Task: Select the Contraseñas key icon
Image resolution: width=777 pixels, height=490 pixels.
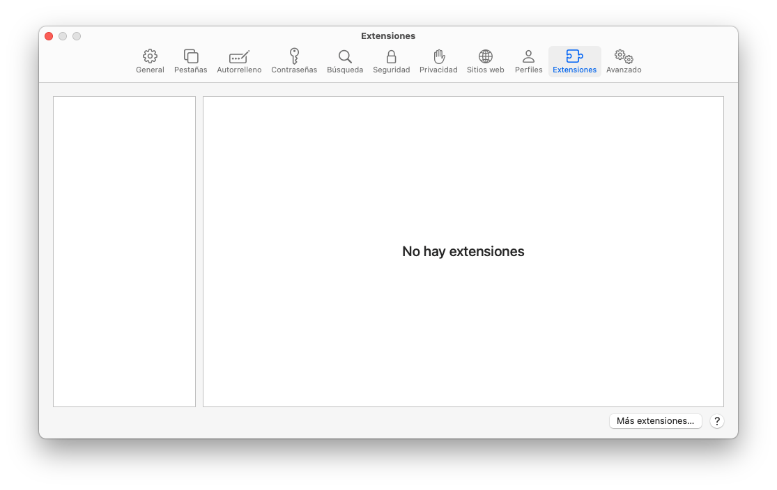Action: [294, 56]
